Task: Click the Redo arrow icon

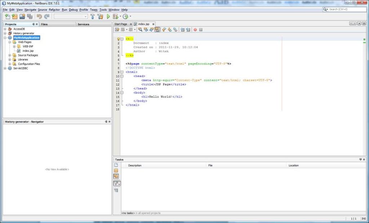Action: [47, 17]
